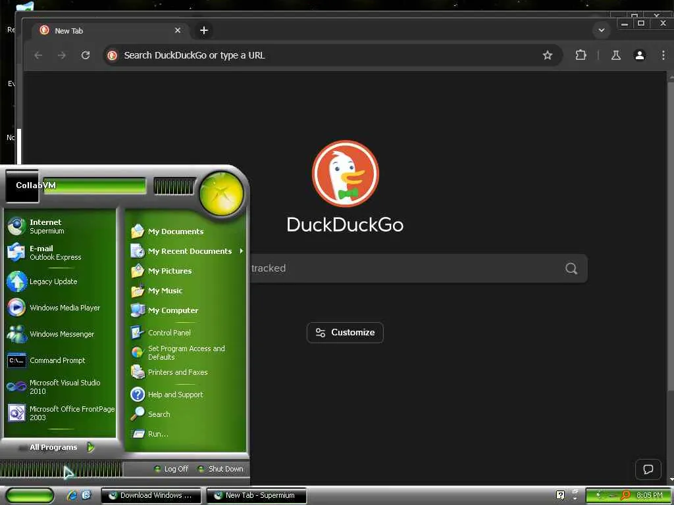The image size is (674, 505).
Task: Click the taskbar clock showing 8:05 PM
Action: coord(649,496)
